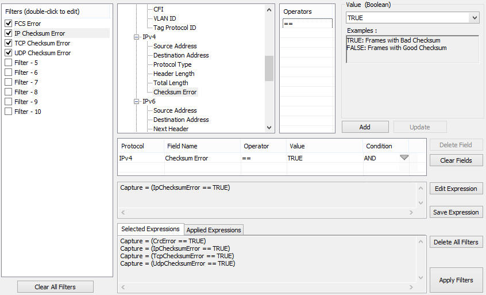
Task: Select the Header Length field
Action: (174, 74)
